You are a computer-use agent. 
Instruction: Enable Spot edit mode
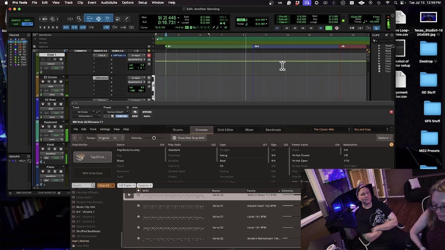[x=27, y=20]
